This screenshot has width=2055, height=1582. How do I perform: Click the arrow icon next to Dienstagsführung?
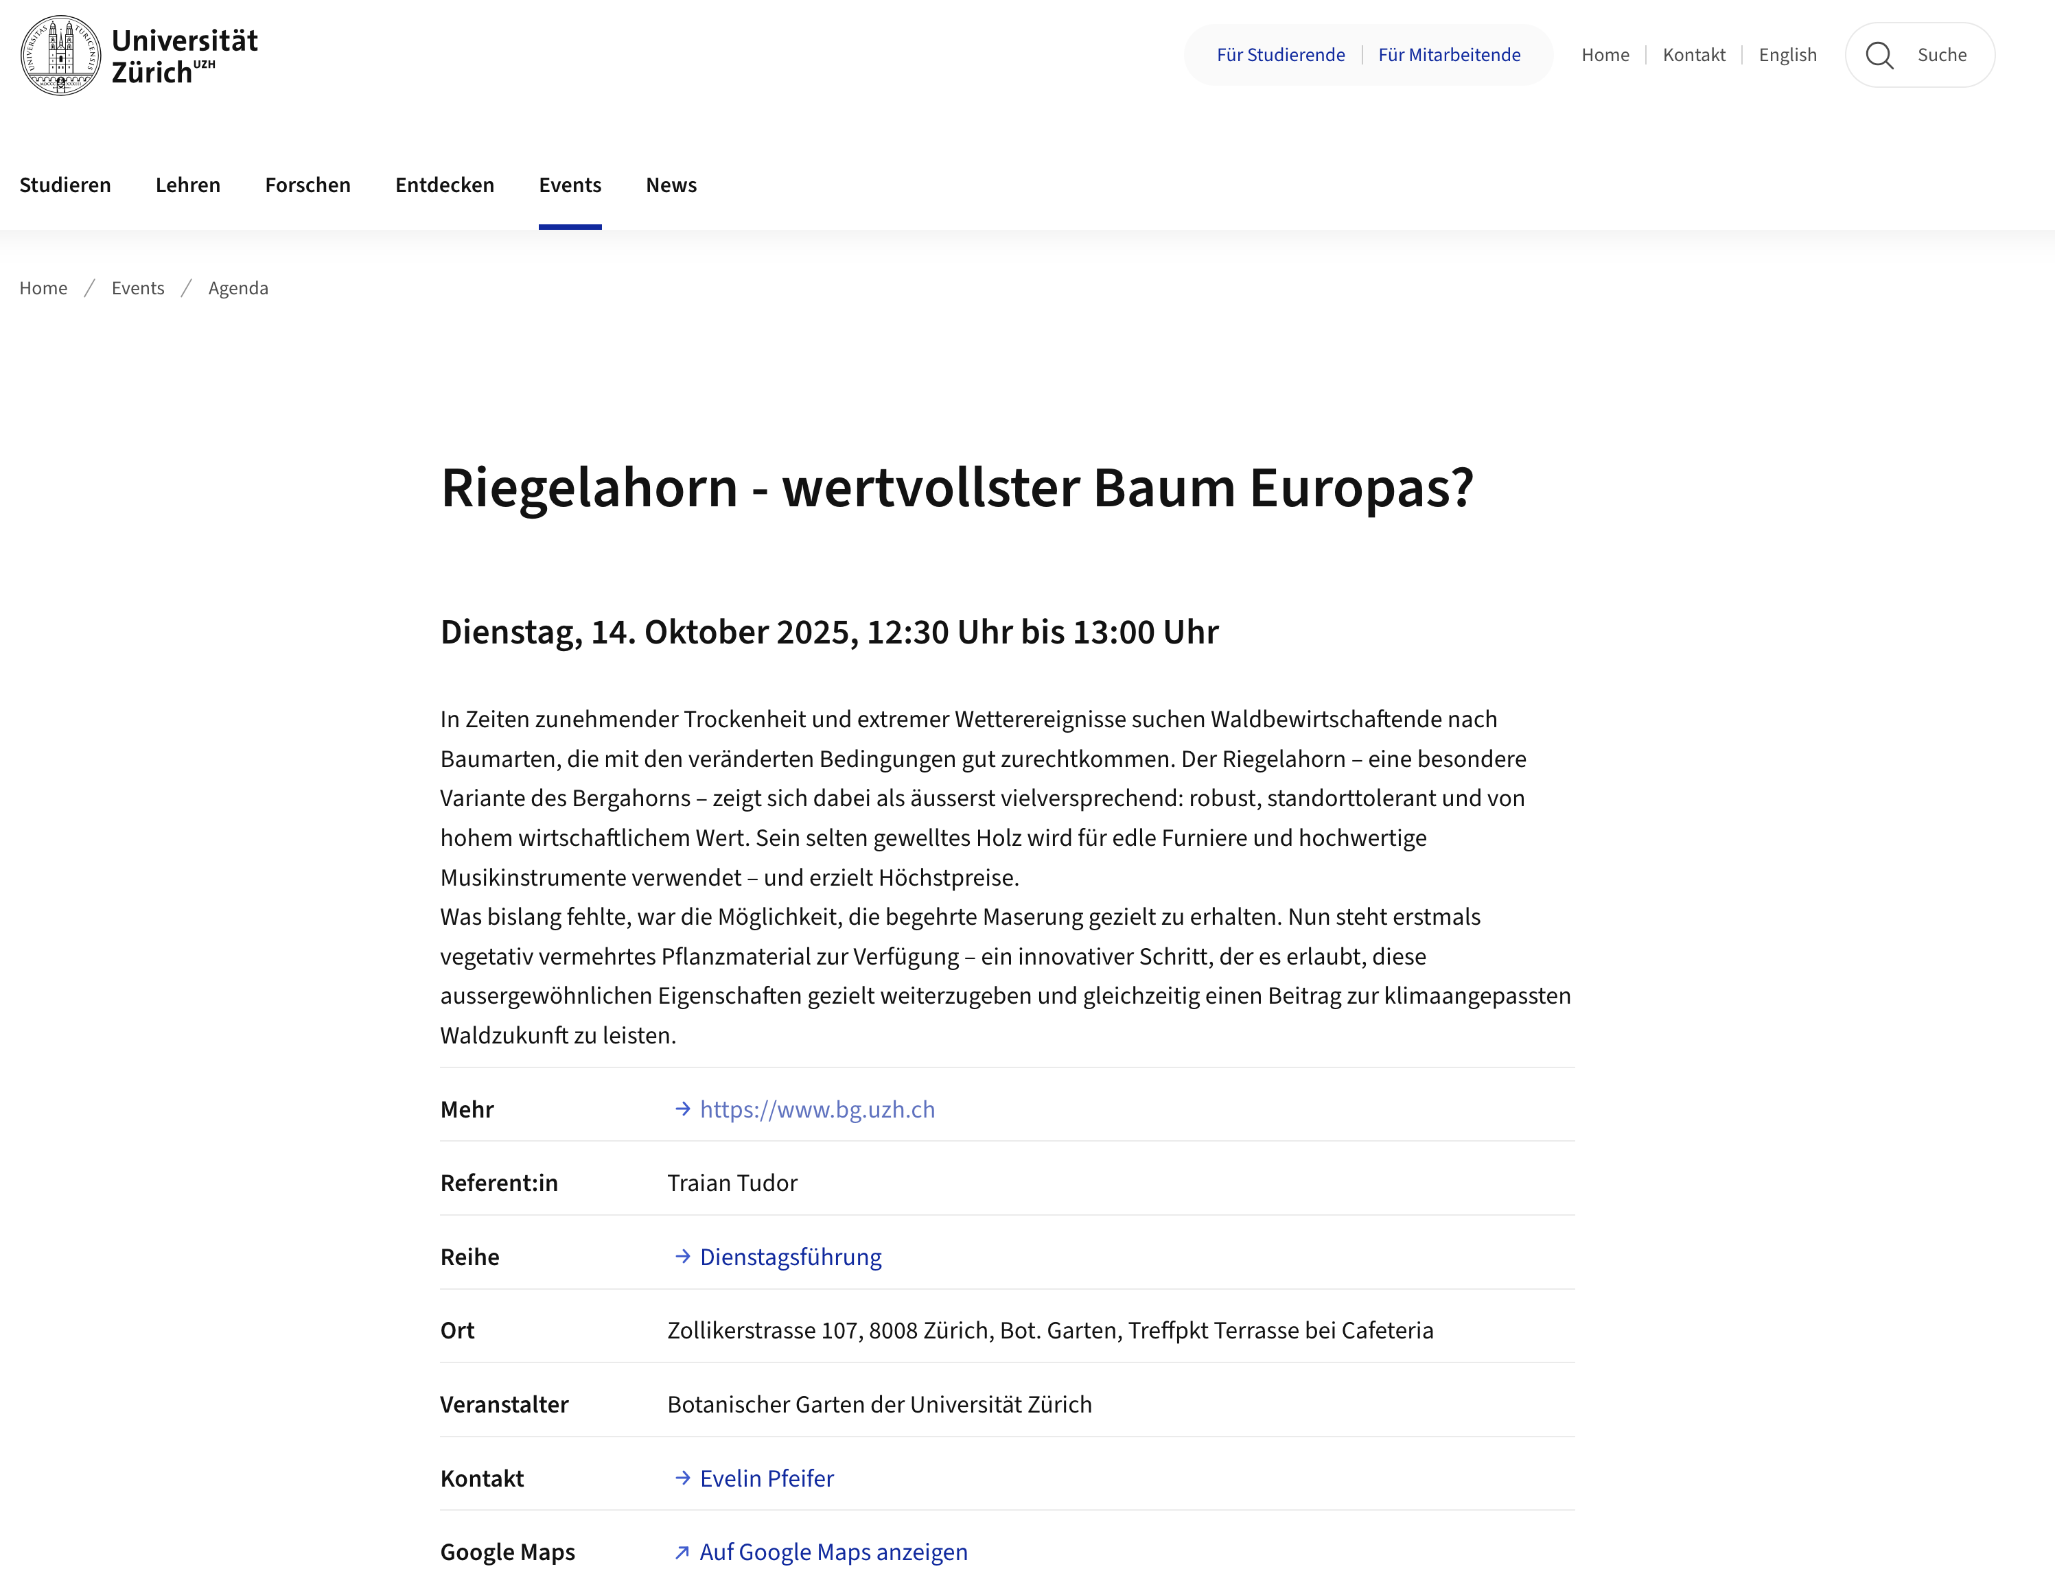point(682,1258)
